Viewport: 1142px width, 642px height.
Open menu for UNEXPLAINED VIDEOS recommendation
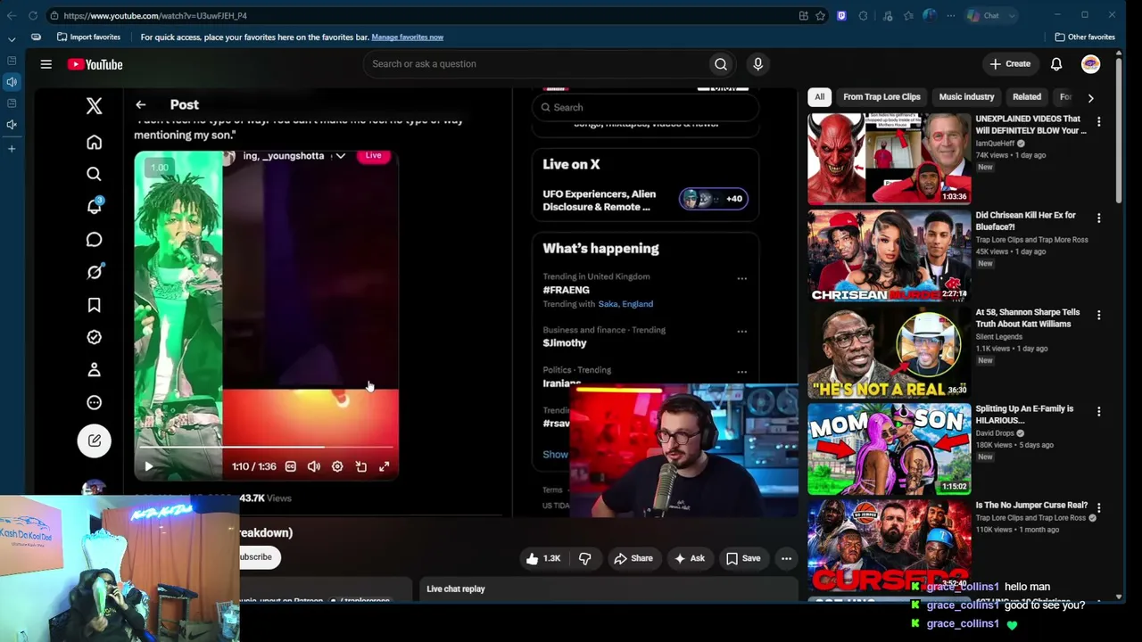[x=1098, y=121]
